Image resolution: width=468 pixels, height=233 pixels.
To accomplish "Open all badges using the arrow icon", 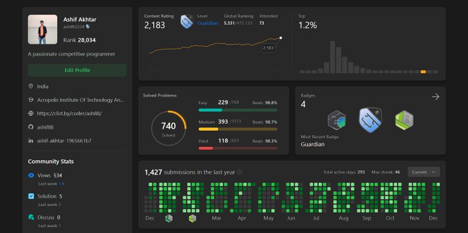I will click(x=435, y=97).
